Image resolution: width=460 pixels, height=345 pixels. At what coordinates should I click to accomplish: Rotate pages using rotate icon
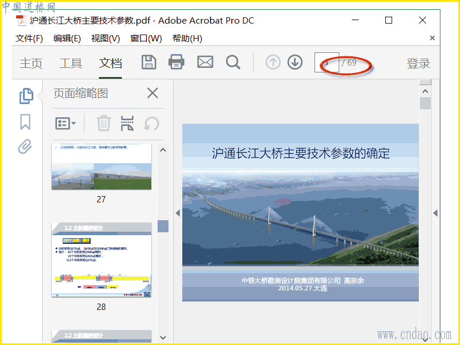152,124
